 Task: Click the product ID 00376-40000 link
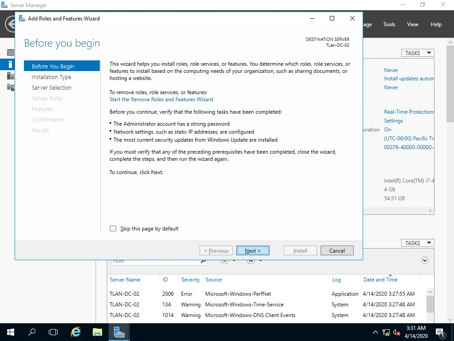[409, 147]
